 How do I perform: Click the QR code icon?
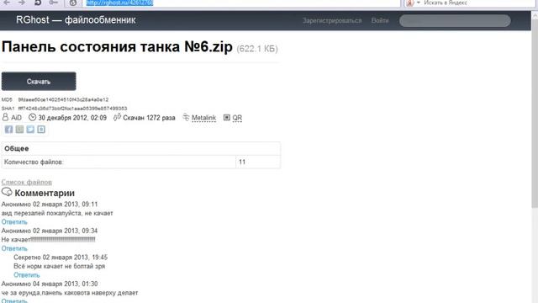pos(226,118)
